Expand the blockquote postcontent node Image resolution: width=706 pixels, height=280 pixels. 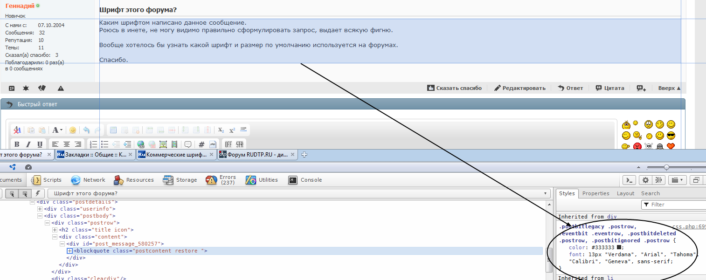tap(69, 251)
